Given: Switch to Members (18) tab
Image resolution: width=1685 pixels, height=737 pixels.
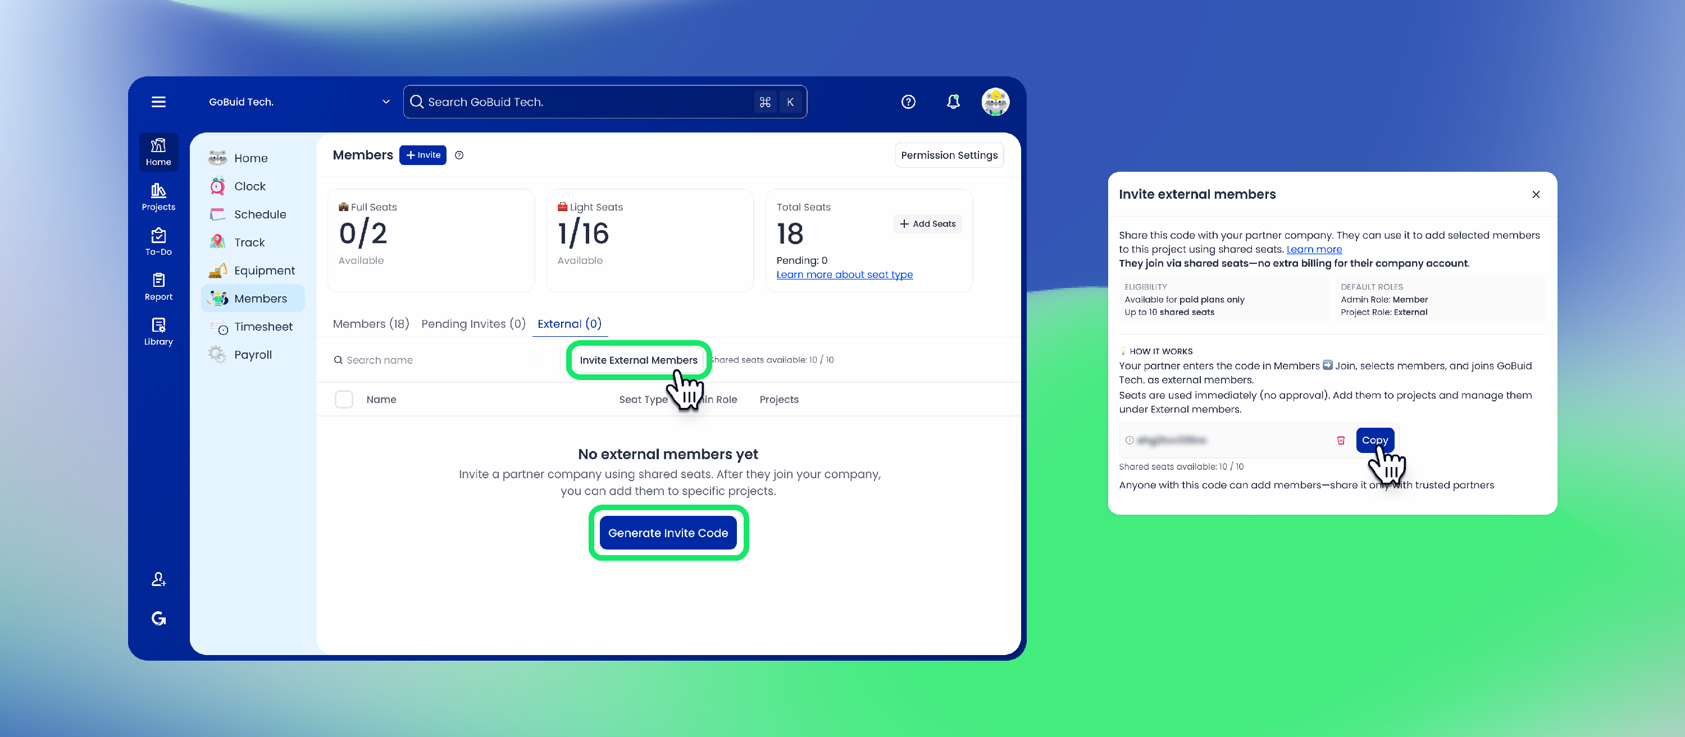Looking at the screenshot, I should point(370,324).
